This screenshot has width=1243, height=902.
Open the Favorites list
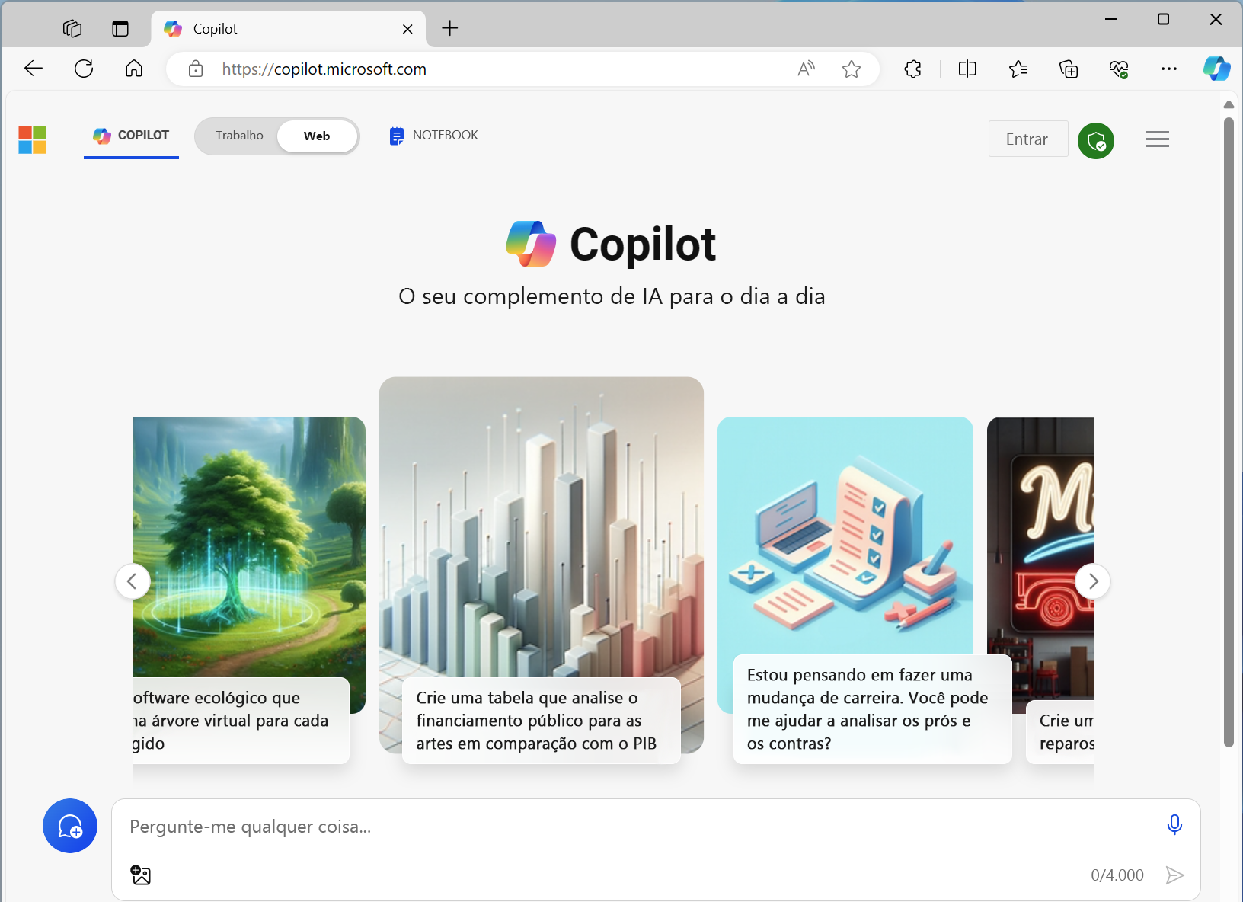coord(1018,69)
